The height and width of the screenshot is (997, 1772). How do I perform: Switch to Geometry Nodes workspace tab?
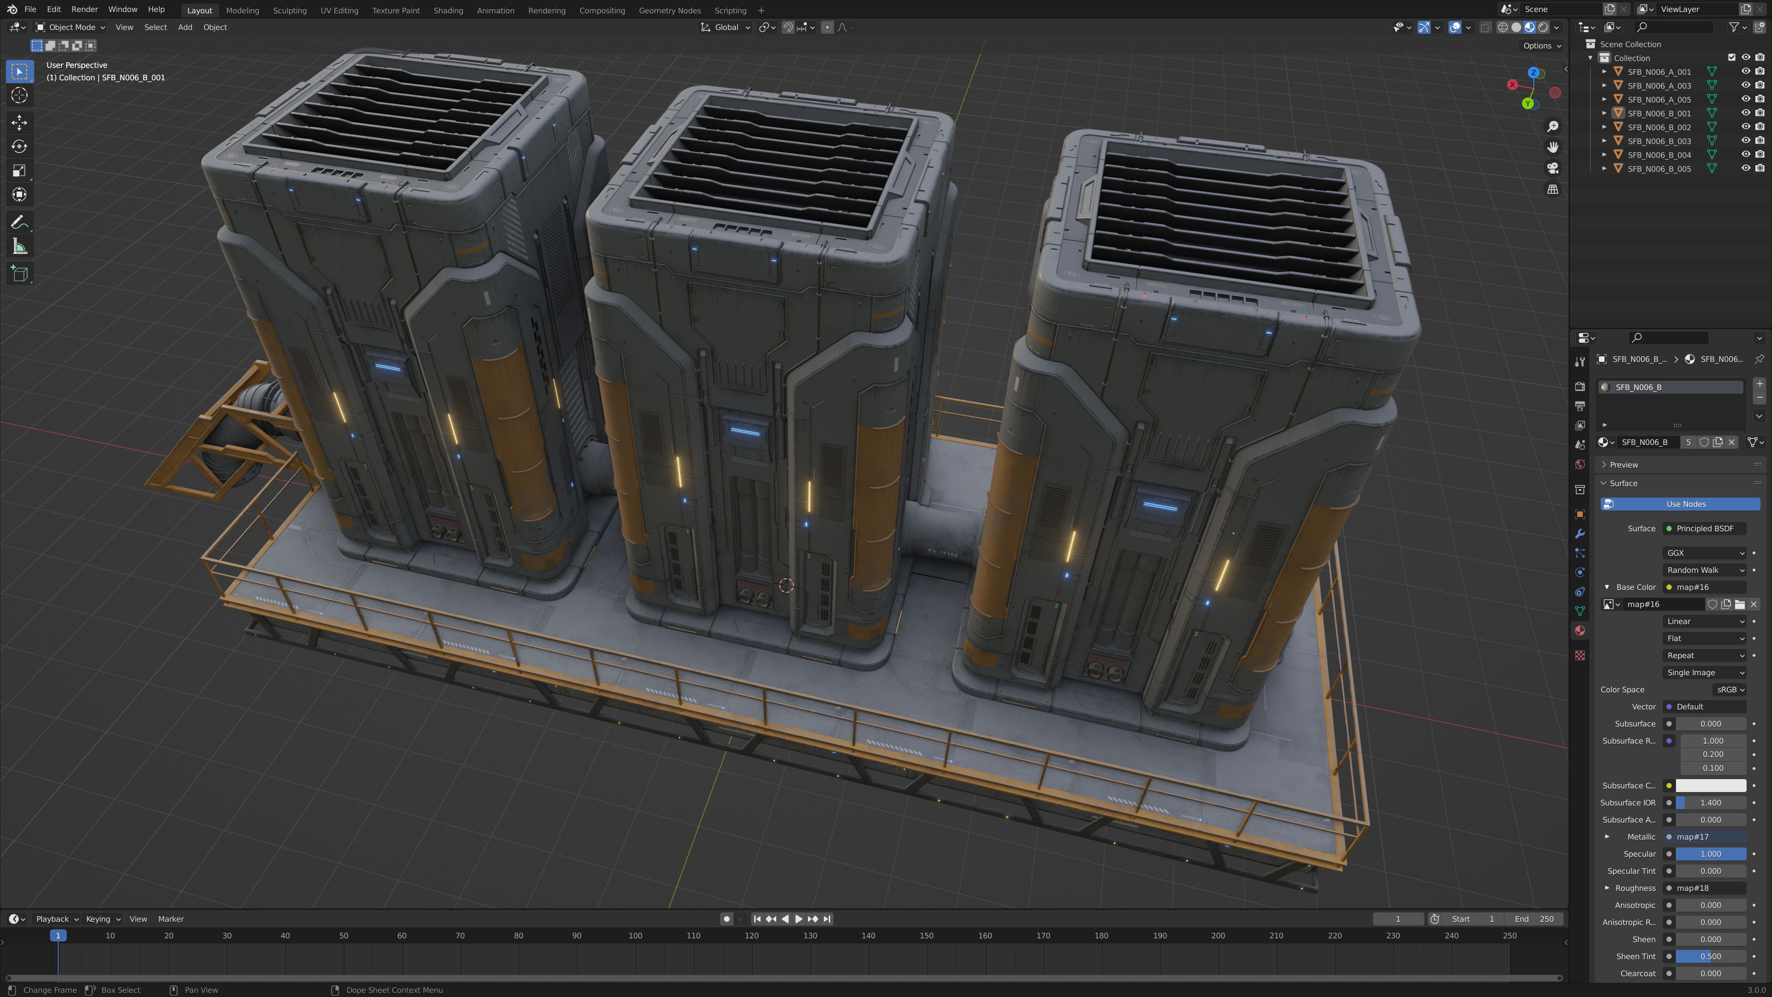669,10
